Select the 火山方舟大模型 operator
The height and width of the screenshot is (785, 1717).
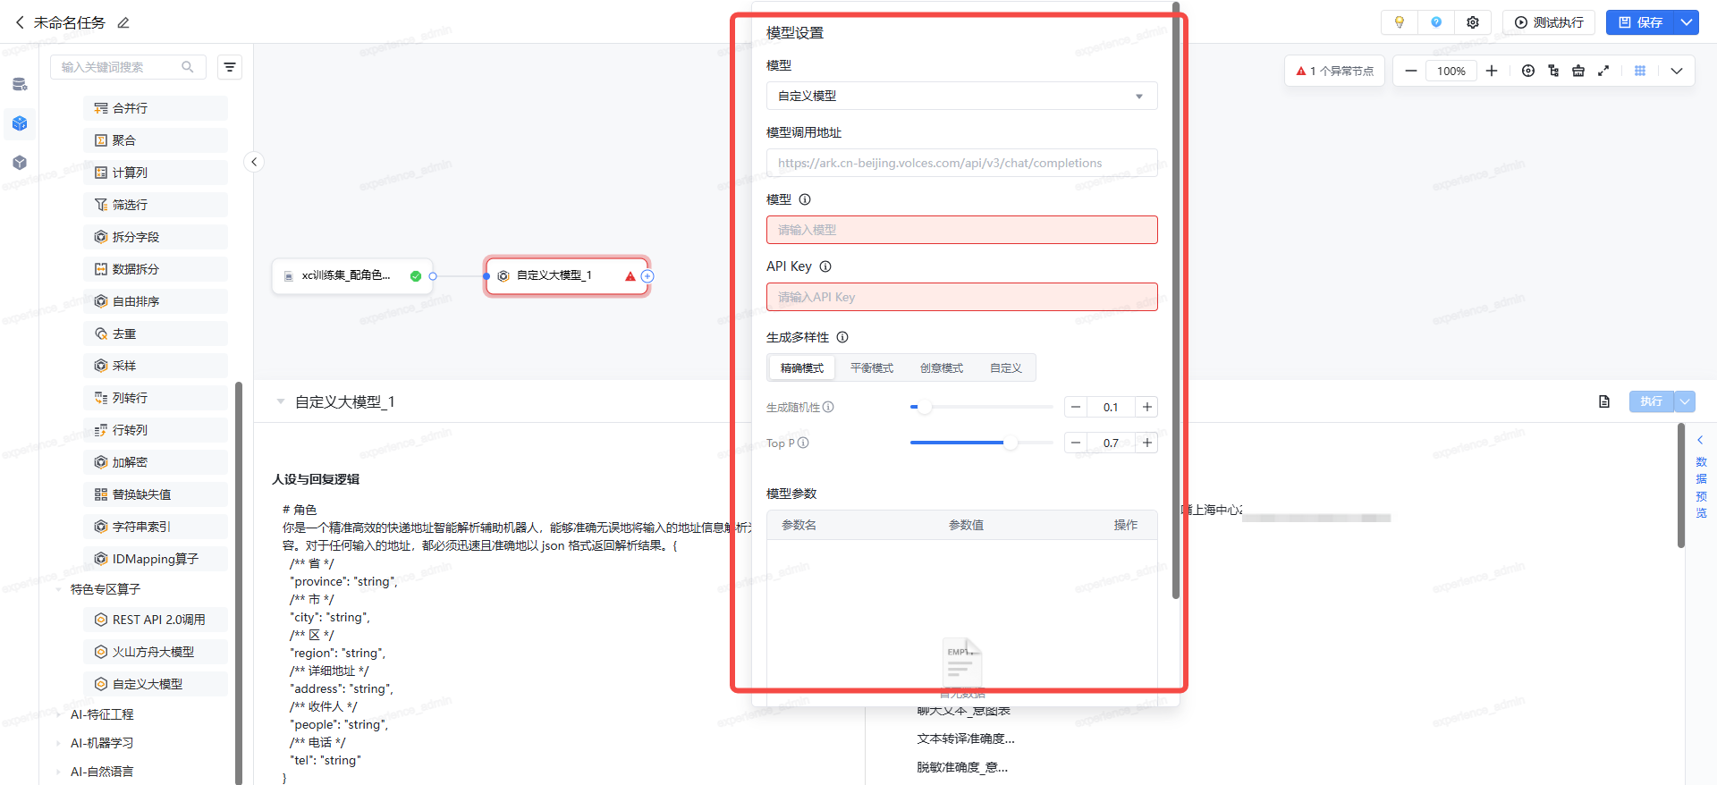click(x=156, y=652)
